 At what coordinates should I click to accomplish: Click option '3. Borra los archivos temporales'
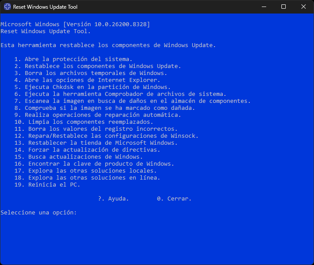pyautogui.click(x=91, y=73)
